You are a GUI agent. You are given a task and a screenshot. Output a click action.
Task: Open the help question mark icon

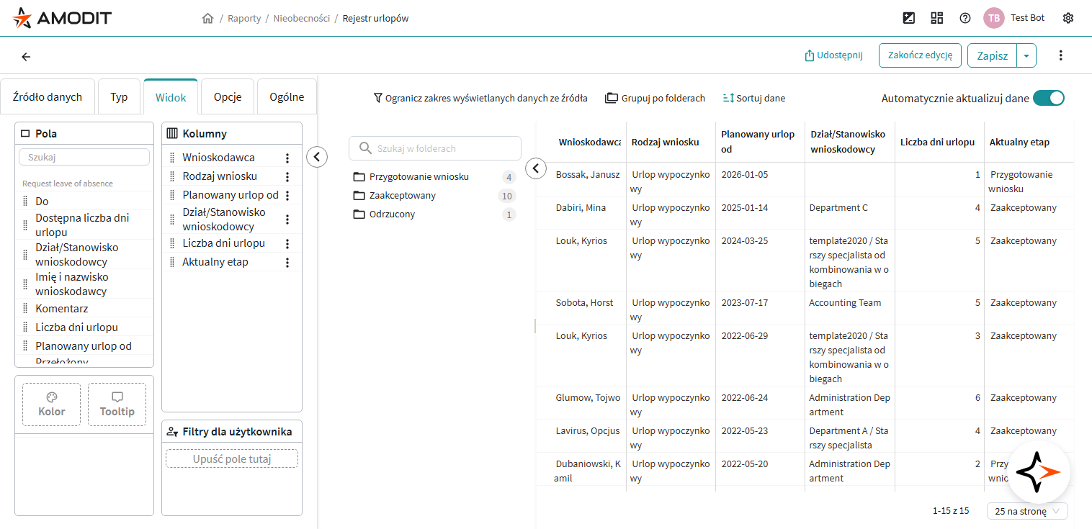pyautogui.click(x=965, y=18)
